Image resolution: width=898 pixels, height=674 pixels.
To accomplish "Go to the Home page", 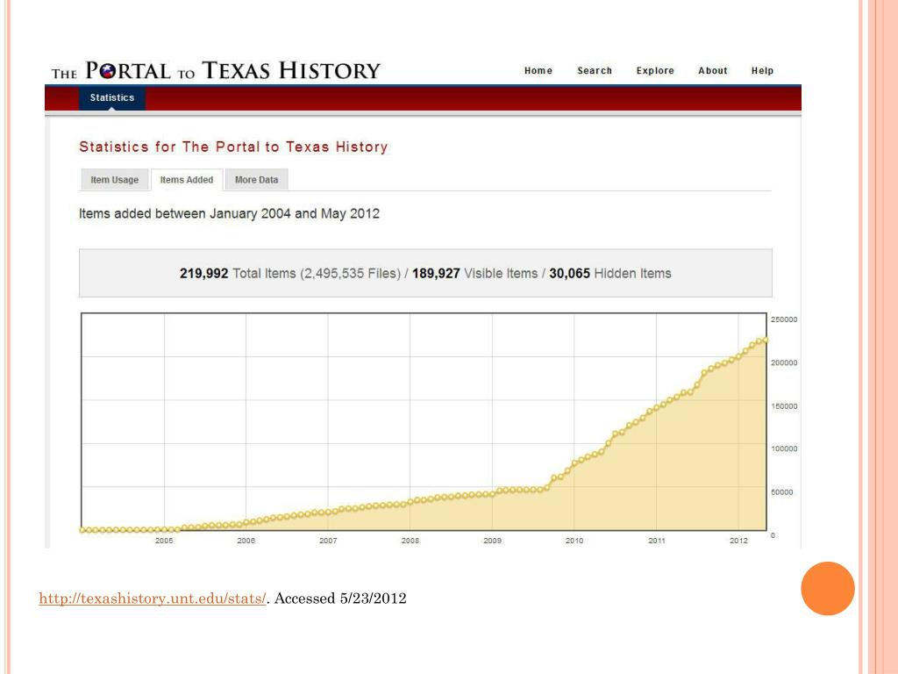I will point(538,70).
